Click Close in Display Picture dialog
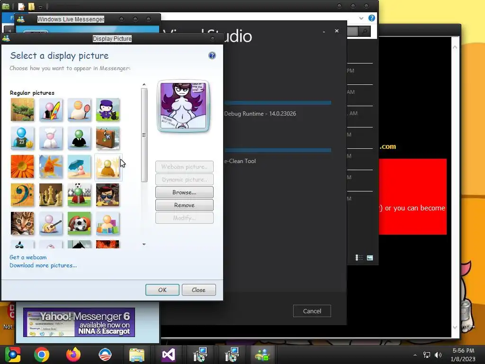Viewport: 485px width, 364px height. (x=198, y=290)
